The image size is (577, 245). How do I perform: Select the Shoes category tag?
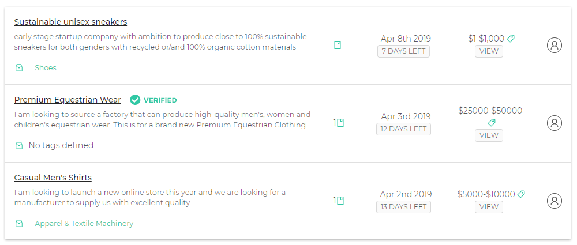tap(46, 67)
